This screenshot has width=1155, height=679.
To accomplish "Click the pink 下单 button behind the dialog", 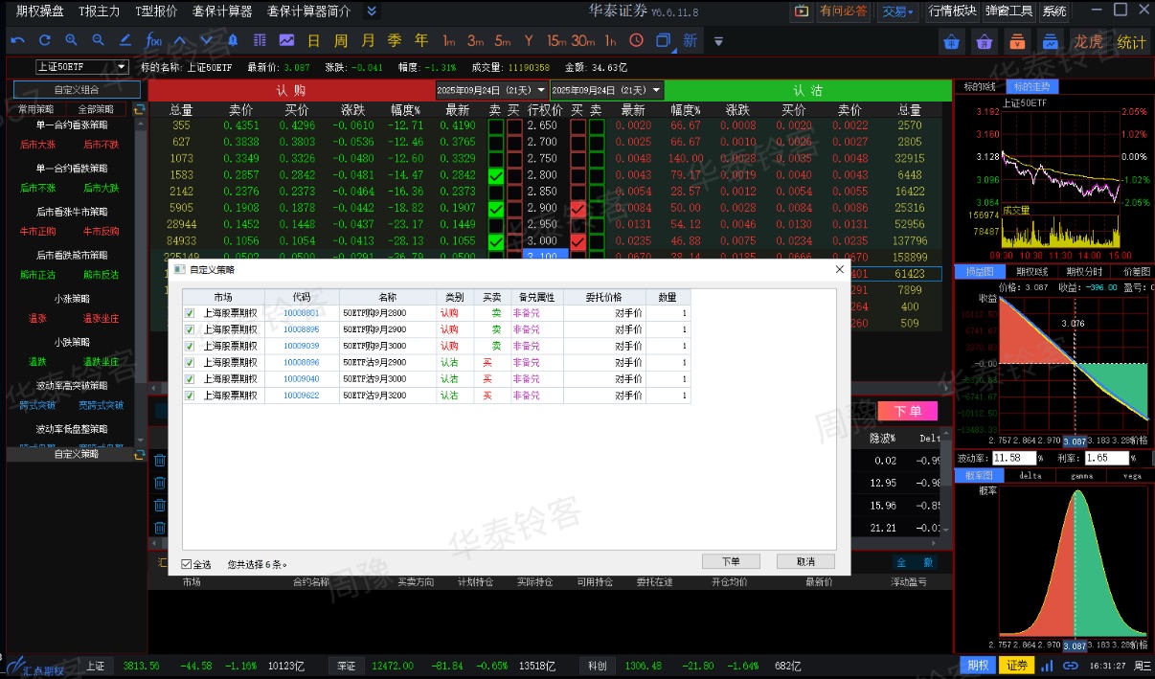I will tap(908, 411).
